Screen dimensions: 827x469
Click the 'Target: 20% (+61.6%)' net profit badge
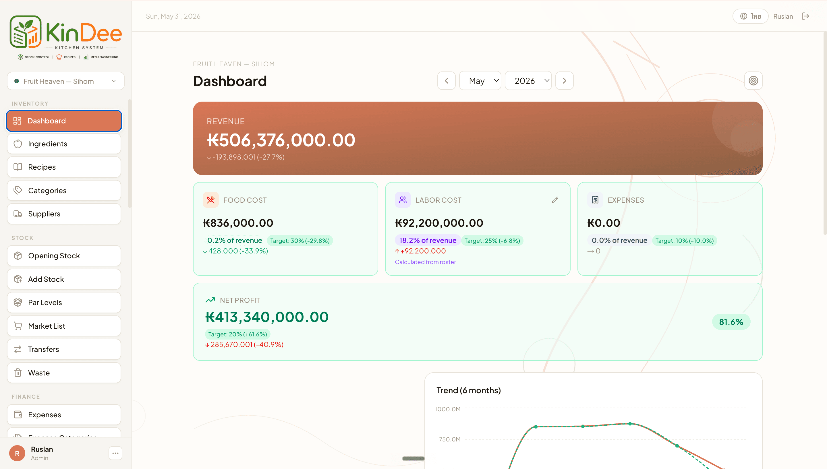(x=237, y=334)
